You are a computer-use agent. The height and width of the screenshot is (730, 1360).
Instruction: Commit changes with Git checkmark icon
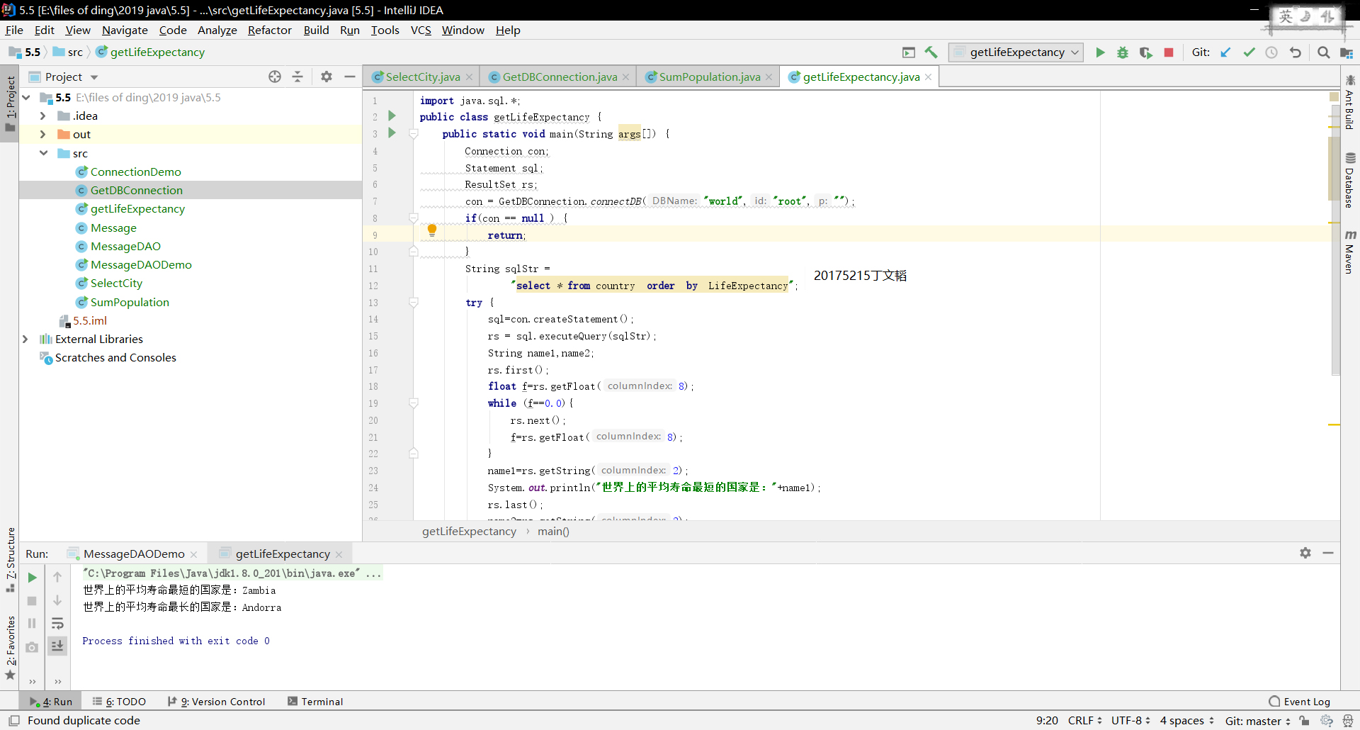point(1249,52)
